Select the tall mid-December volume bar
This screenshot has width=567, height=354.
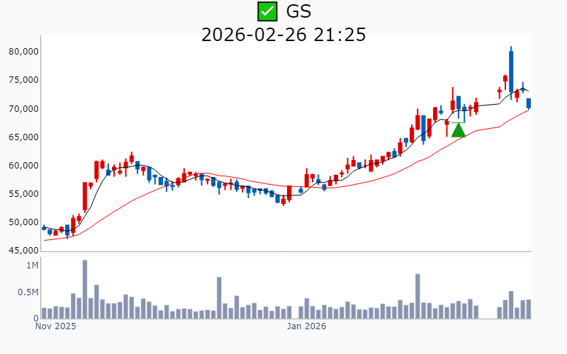pos(219,297)
